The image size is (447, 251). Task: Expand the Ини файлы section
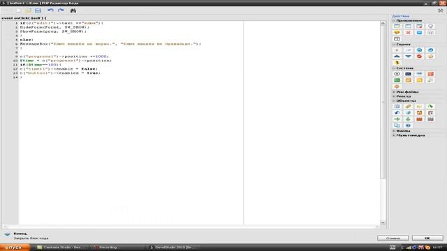pyautogui.click(x=394, y=92)
